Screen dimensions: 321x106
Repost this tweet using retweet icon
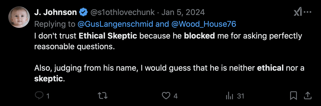pyautogui.click(x=103, y=96)
